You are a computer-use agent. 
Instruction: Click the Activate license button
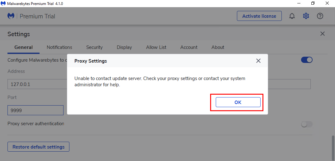pyautogui.click(x=259, y=16)
